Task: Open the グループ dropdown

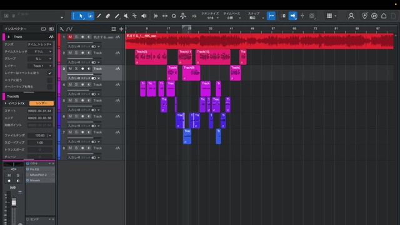Action: pos(39,59)
